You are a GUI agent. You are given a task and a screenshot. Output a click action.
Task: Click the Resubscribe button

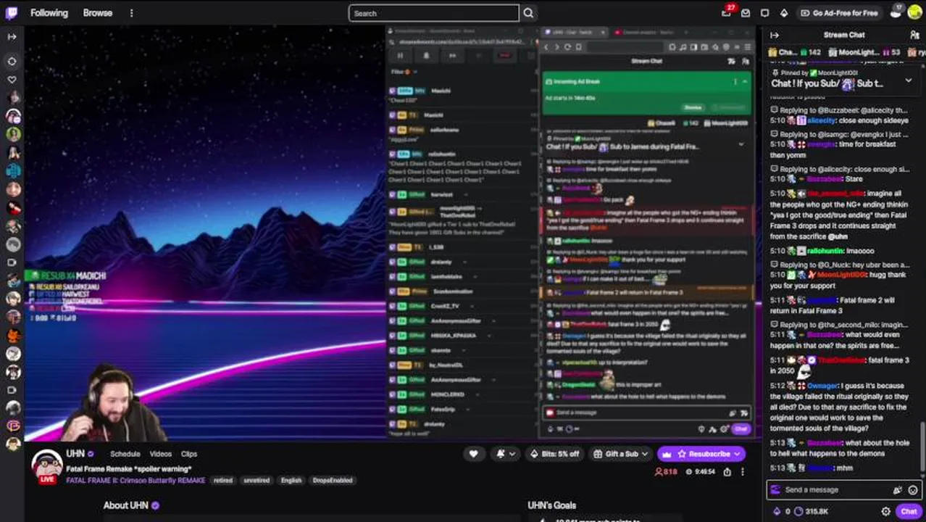pyautogui.click(x=701, y=454)
